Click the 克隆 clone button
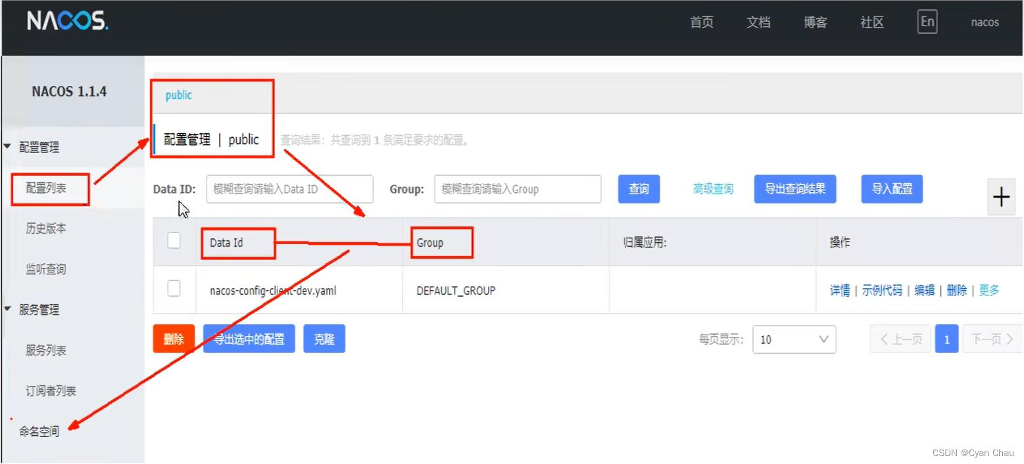 (x=324, y=339)
